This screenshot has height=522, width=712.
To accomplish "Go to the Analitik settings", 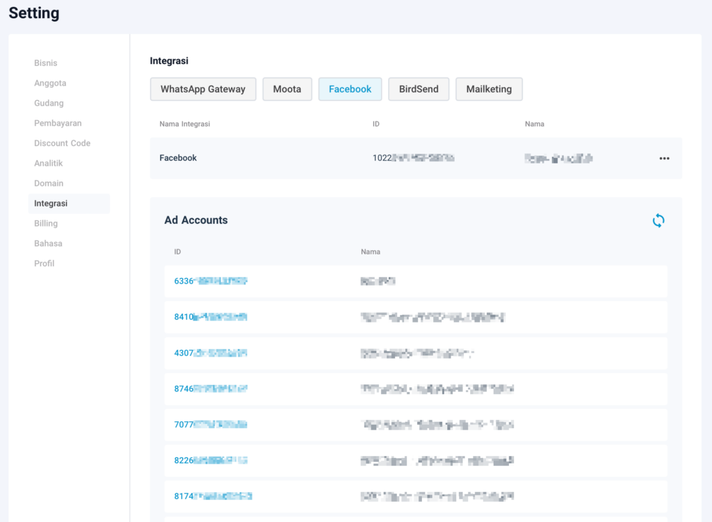I will click(48, 163).
